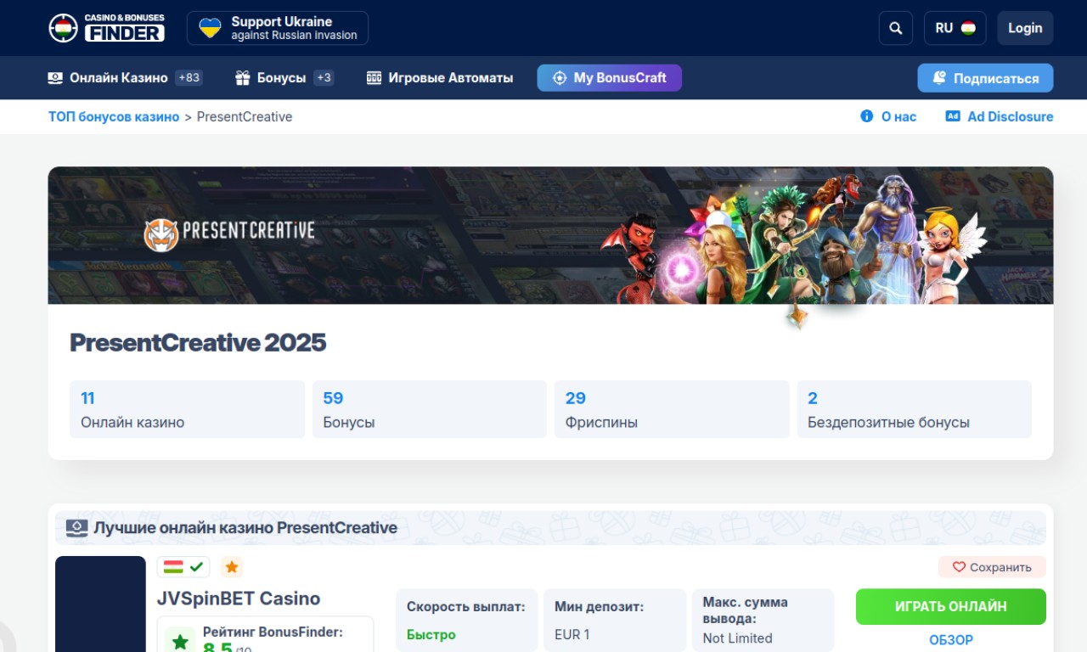Click the Ad icon beside Ad Disclosure
The image size is (1087, 652).
(x=953, y=116)
